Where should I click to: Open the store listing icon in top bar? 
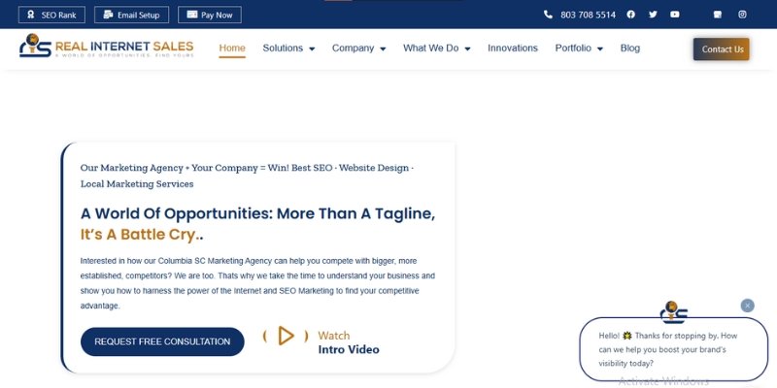click(718, 15)
